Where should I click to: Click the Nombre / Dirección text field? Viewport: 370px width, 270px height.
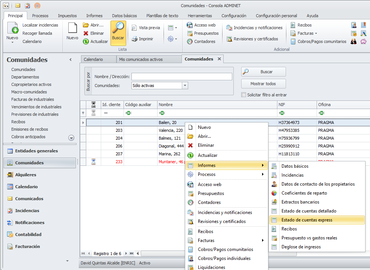181,77
